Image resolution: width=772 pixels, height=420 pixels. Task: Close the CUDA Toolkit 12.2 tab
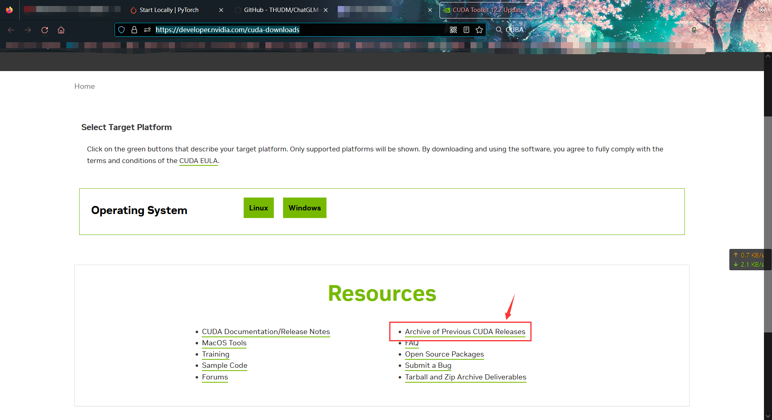click(x=534, y=10)
